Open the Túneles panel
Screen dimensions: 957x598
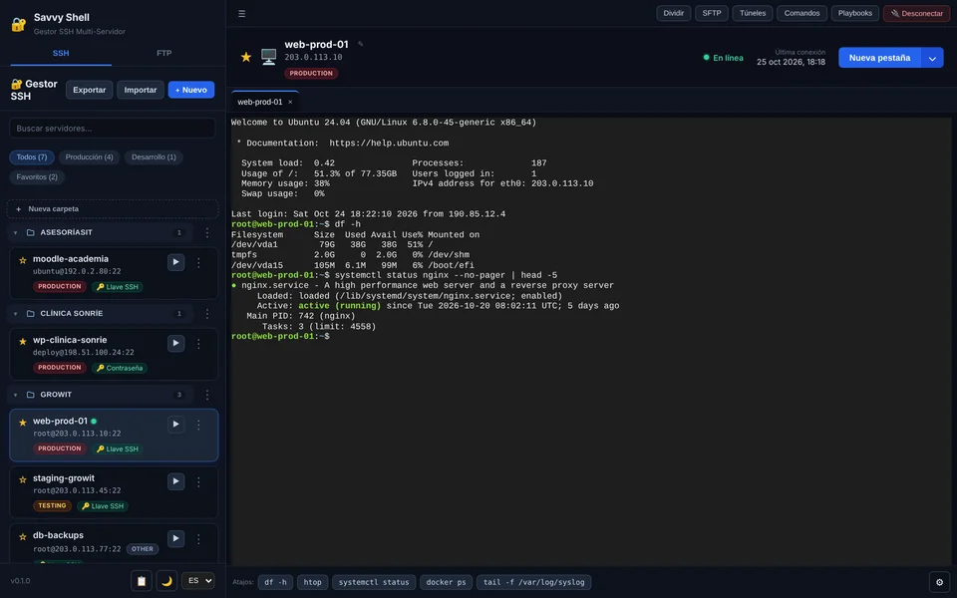coord(753,13)
